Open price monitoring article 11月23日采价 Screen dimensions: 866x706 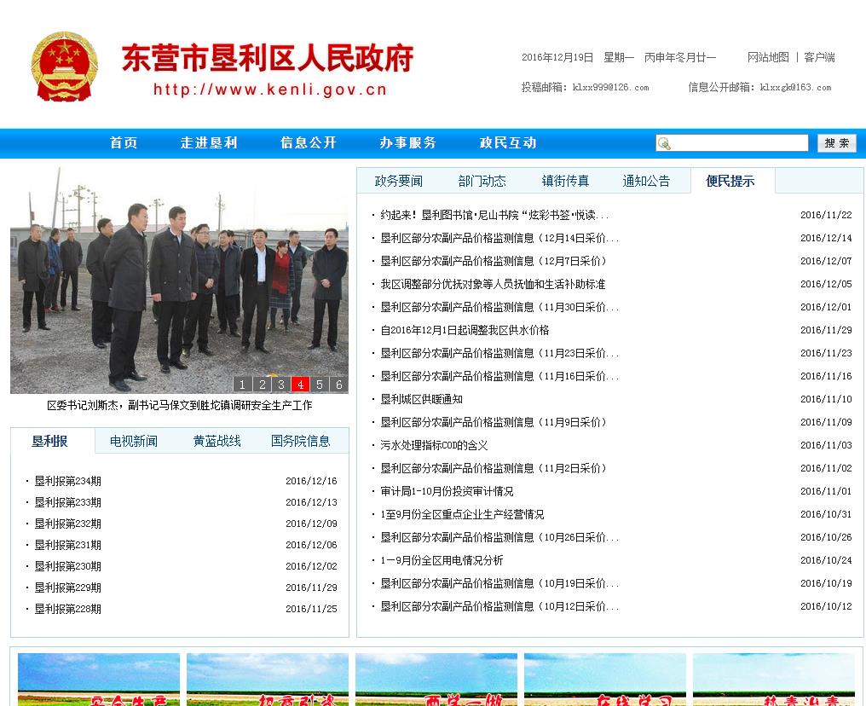tap(499, 353)
